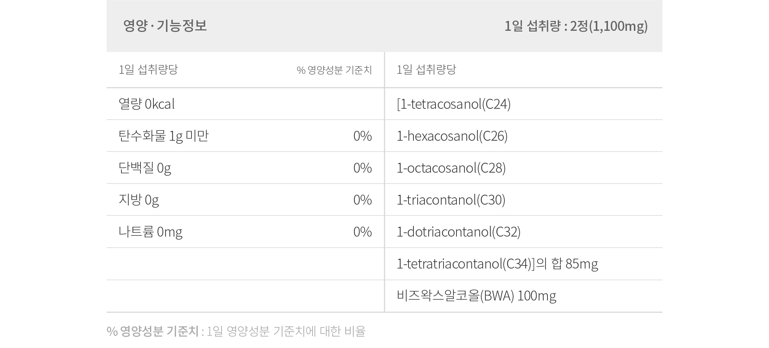Click the 0% value for 탄수화물

click(362, 136)
